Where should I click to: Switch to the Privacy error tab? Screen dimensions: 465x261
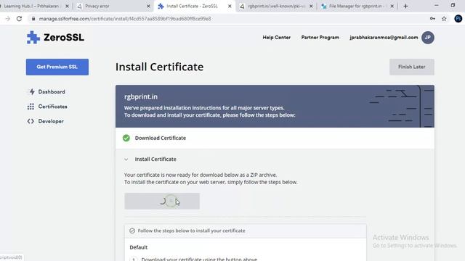(113, 6)
